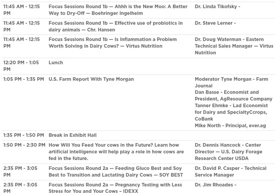Click the Ahhh is the New Moo session title
Image resolution: width=275 pixels, height=196 pixels.
[118, 10]
